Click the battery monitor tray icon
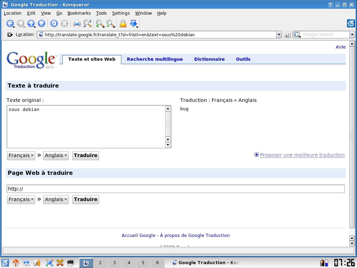Viewport: 357px width, 268px height. (x=324, y=263)
